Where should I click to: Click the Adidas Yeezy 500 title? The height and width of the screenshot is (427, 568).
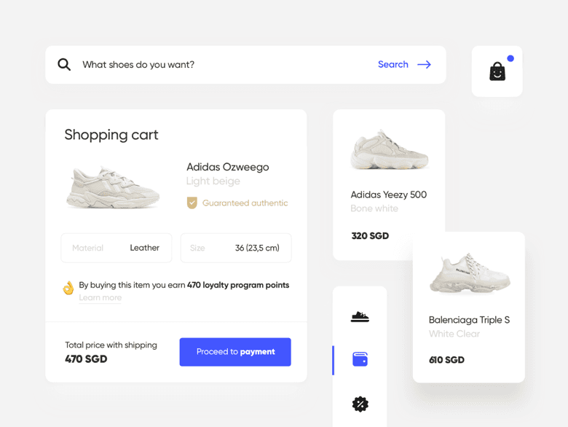coord(389,195)
